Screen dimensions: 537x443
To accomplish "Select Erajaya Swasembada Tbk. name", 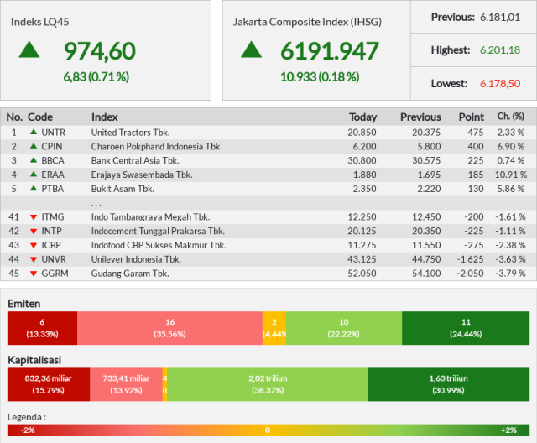I will point(142,175).
